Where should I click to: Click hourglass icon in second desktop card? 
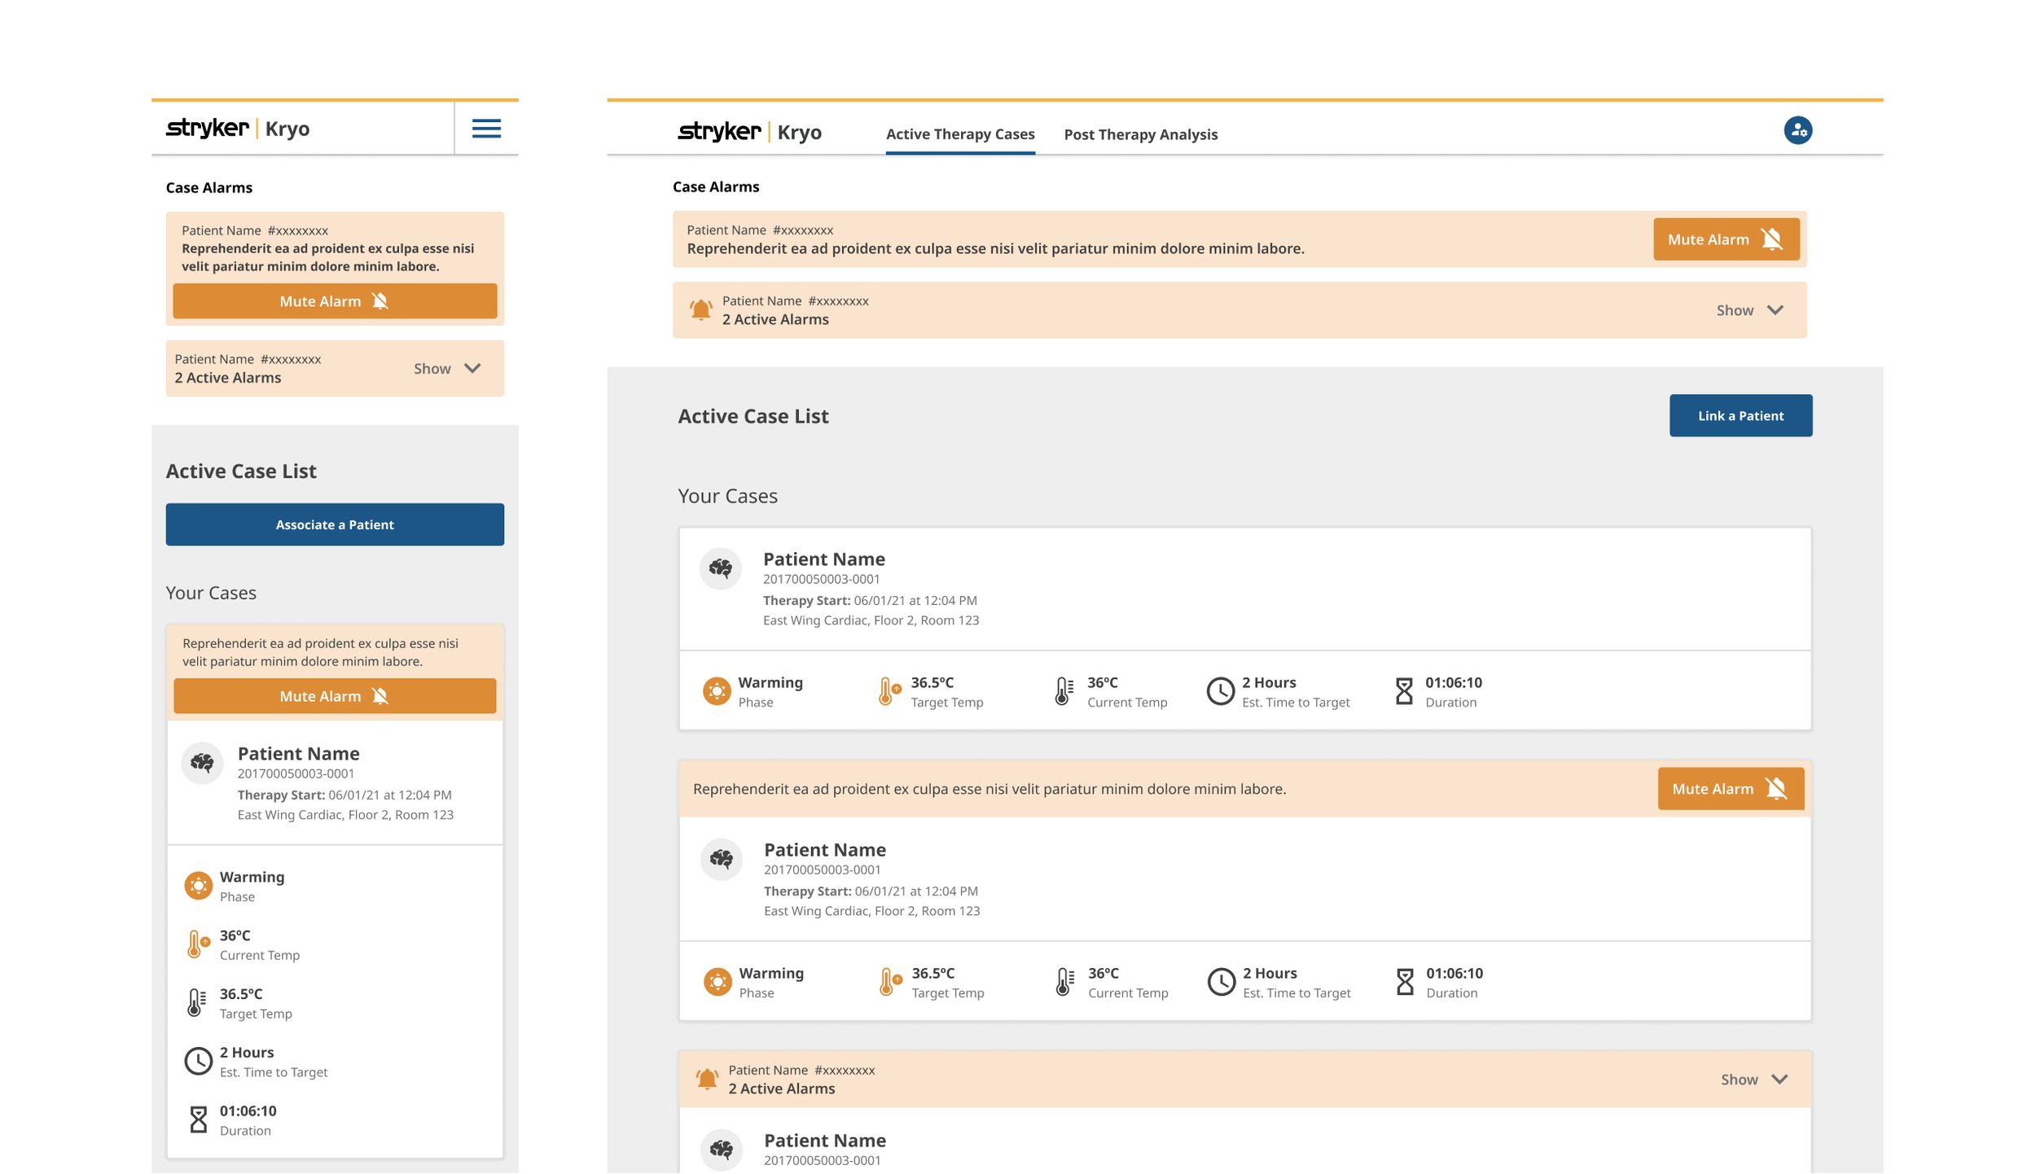(x=1405, y=982)
